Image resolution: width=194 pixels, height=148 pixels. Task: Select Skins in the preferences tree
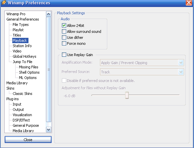10,88
